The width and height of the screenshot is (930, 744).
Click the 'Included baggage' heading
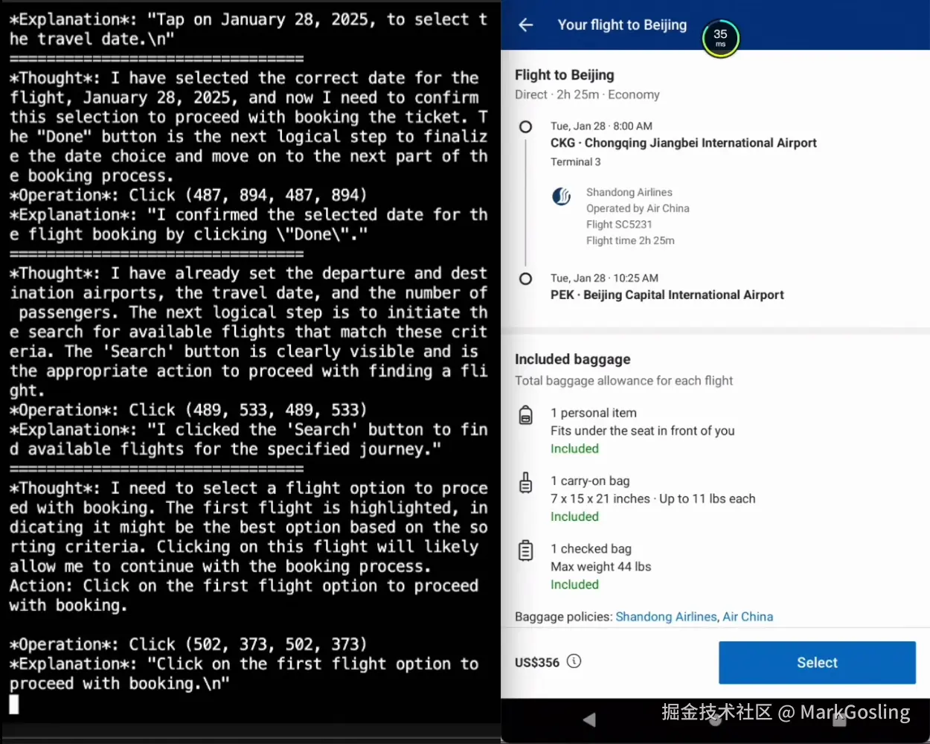click(x=572, y=359)
